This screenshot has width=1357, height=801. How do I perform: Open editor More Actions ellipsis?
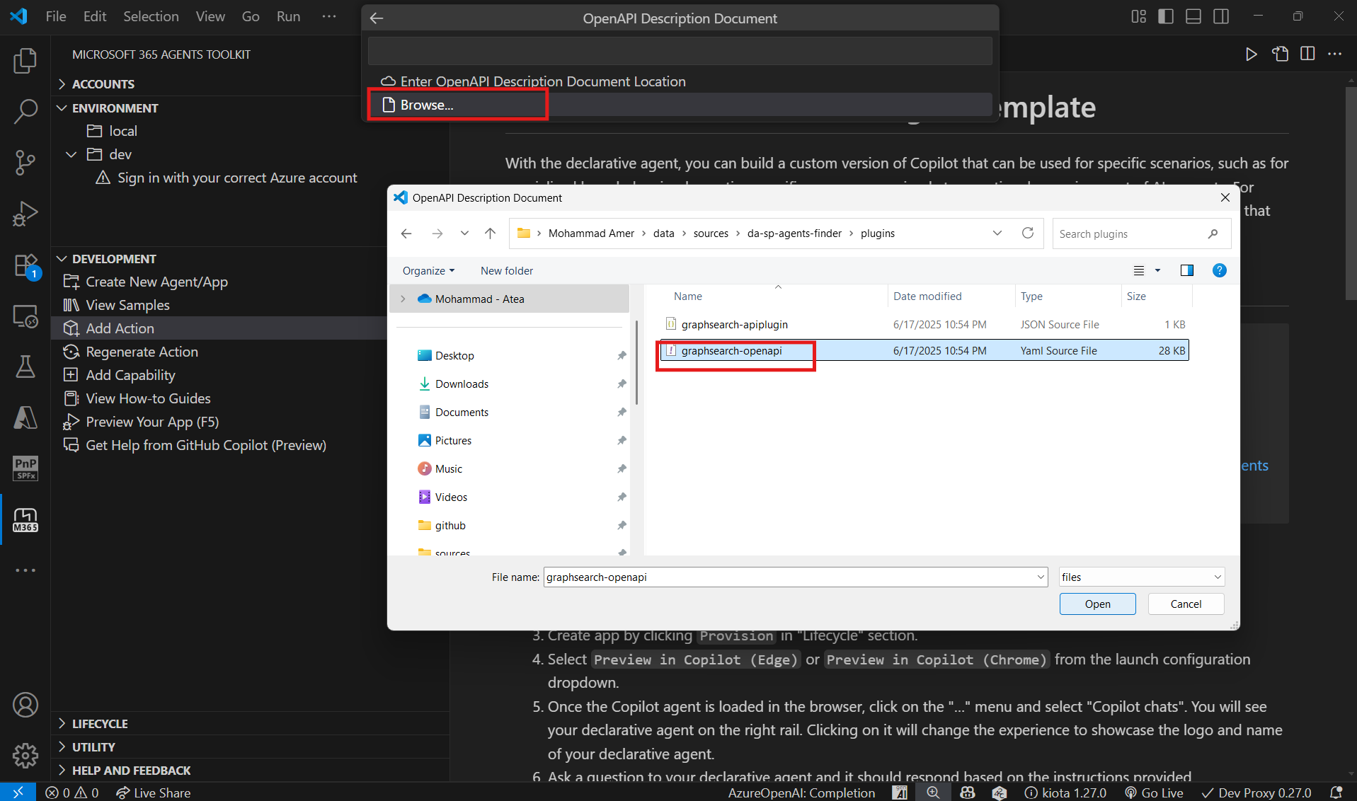coord(1335,54)
